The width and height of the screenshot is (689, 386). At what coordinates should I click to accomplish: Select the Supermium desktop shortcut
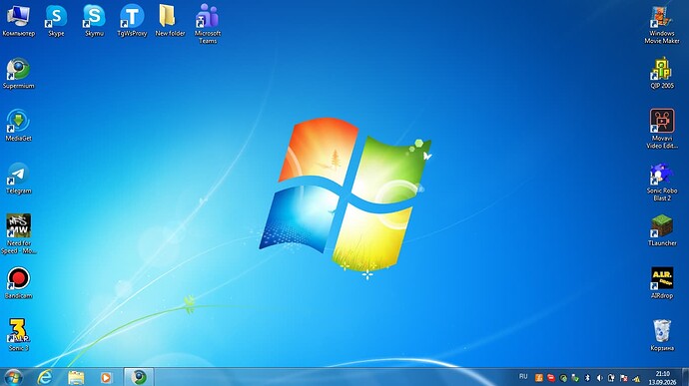(x=18, y=74)
